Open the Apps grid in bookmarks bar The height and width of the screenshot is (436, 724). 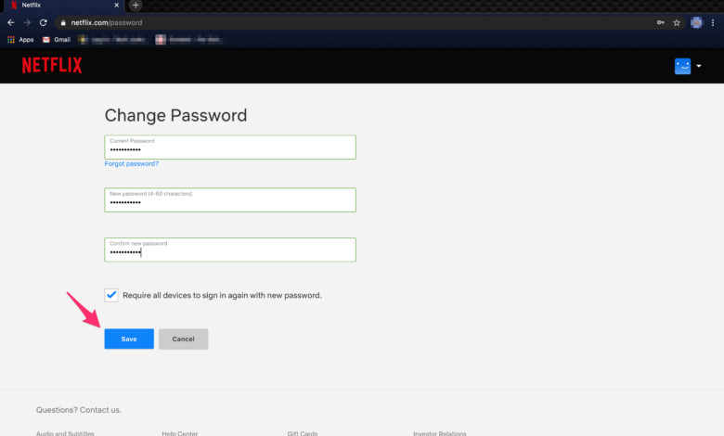tap(20, 40)
